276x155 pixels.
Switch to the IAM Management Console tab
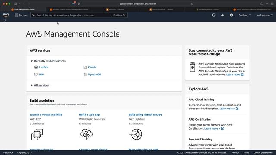[207, 9]
